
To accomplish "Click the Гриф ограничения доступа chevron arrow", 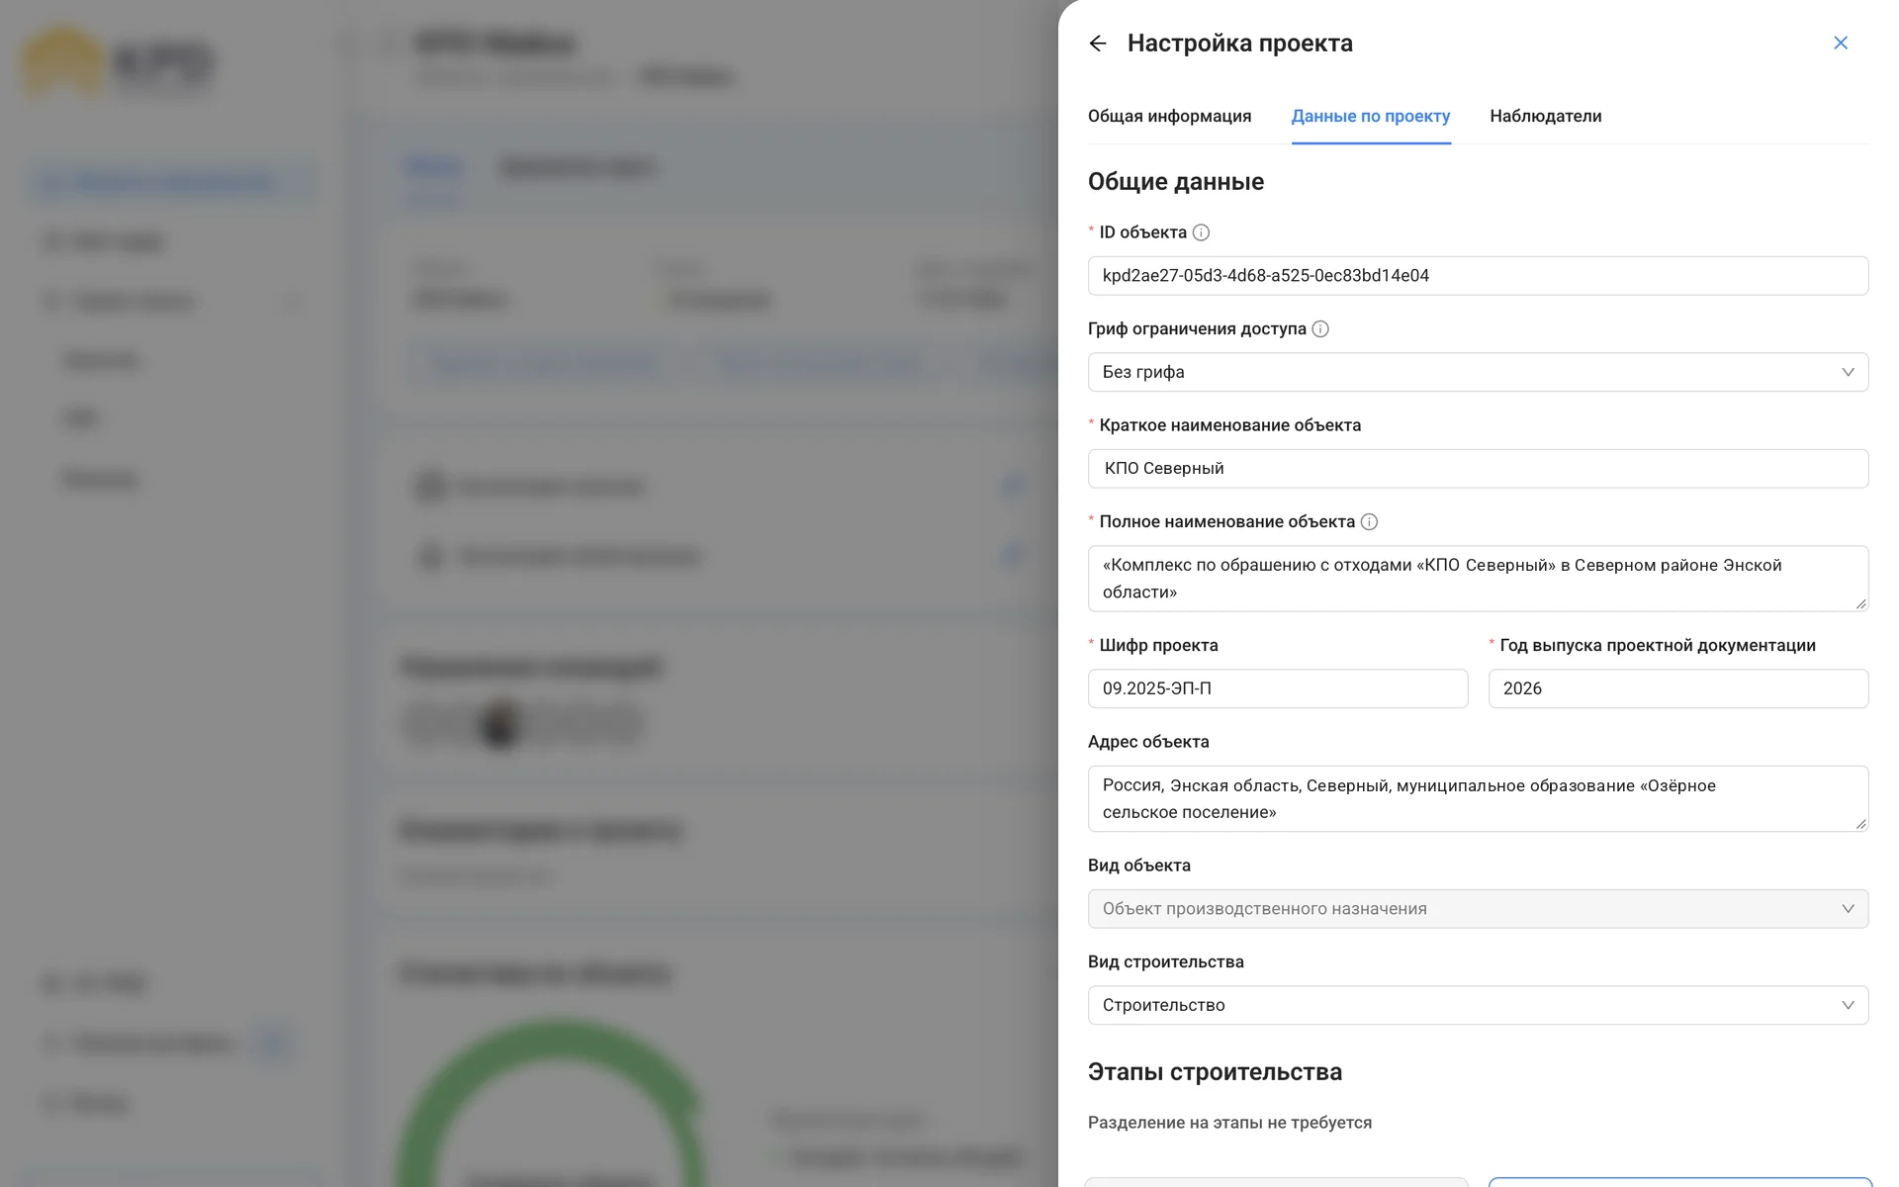I will coord(1848,372).
